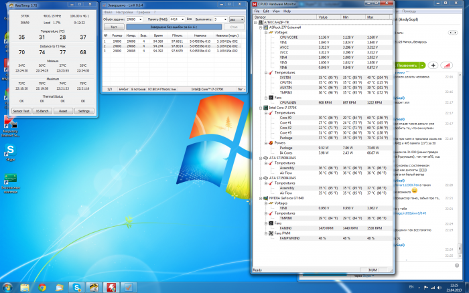Collapse the АЛЕКСАНДР-ПК root node
Image resolution: width=469 pixels, height=293 pixels.
255,22
